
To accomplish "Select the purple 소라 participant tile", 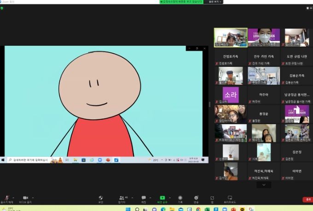I will click(231, 95).
